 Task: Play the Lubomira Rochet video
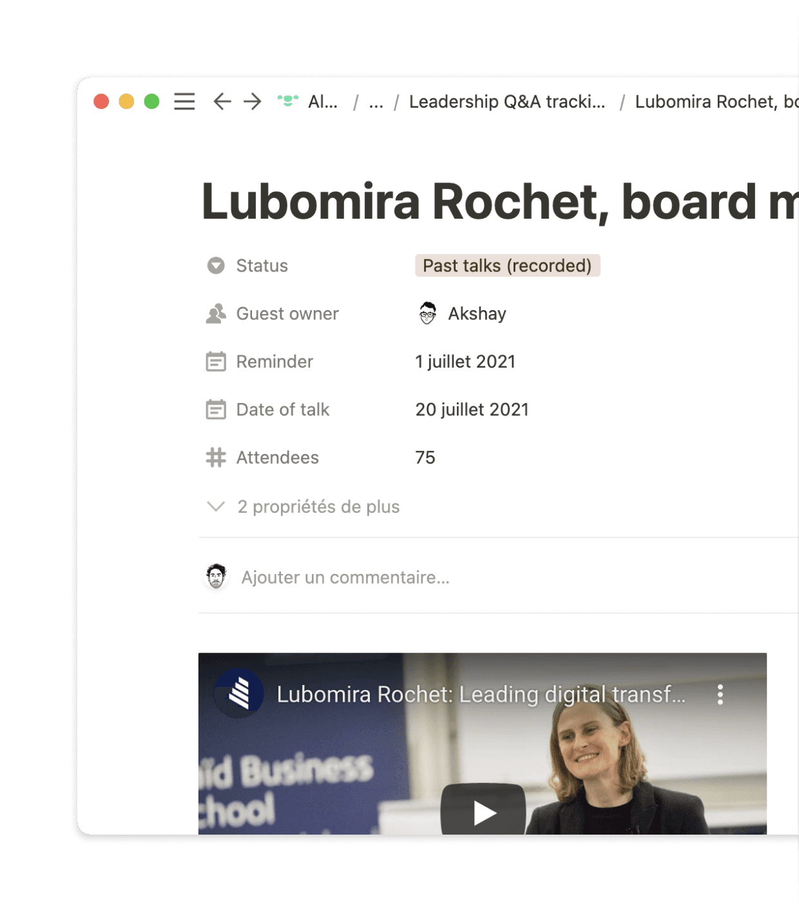483,811
